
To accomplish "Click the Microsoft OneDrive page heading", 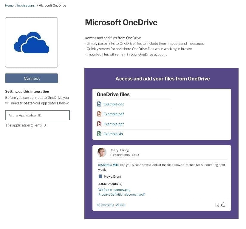I will point(121,22).
